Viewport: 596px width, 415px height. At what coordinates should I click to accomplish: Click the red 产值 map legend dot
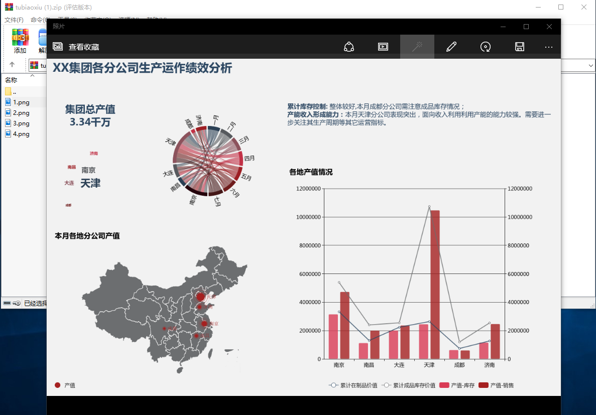pos(58,385)
